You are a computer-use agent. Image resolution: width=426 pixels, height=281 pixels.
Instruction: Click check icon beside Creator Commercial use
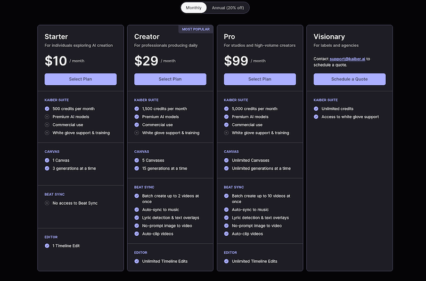137,125
